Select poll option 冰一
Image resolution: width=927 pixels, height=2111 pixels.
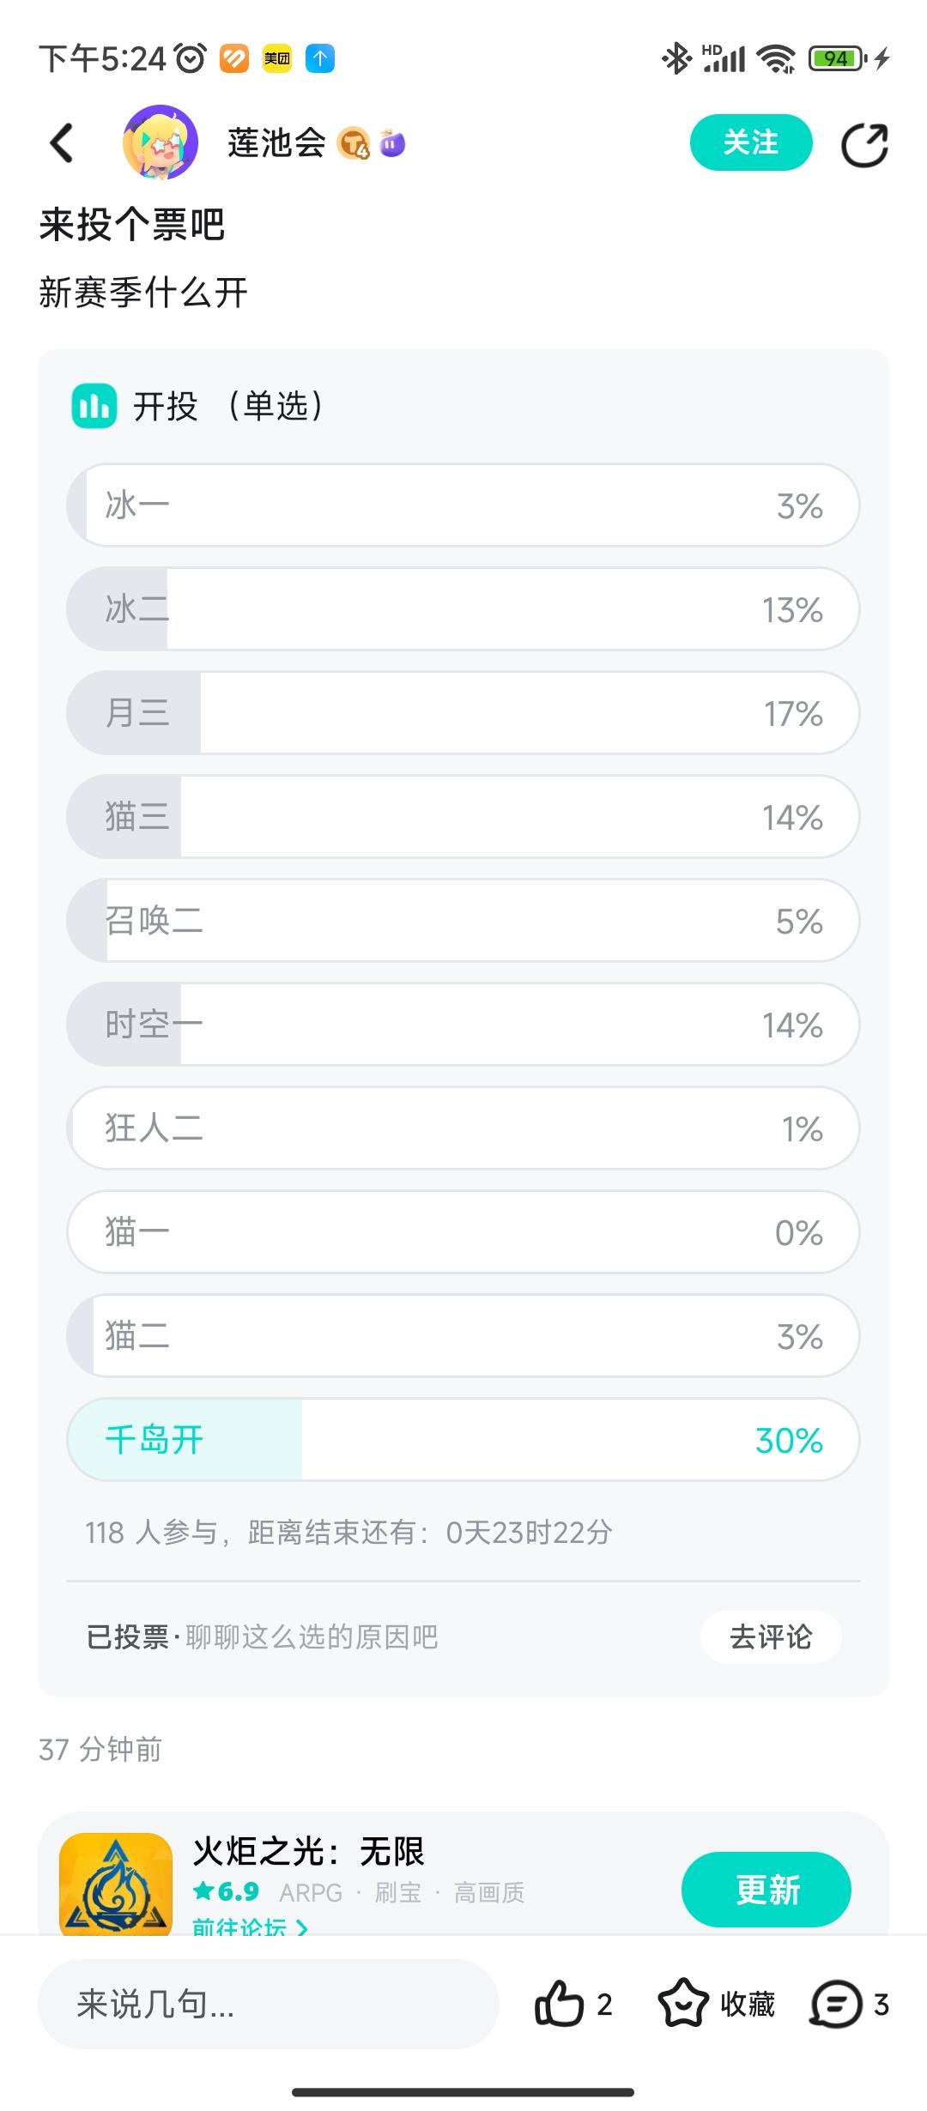coord(463,505)
